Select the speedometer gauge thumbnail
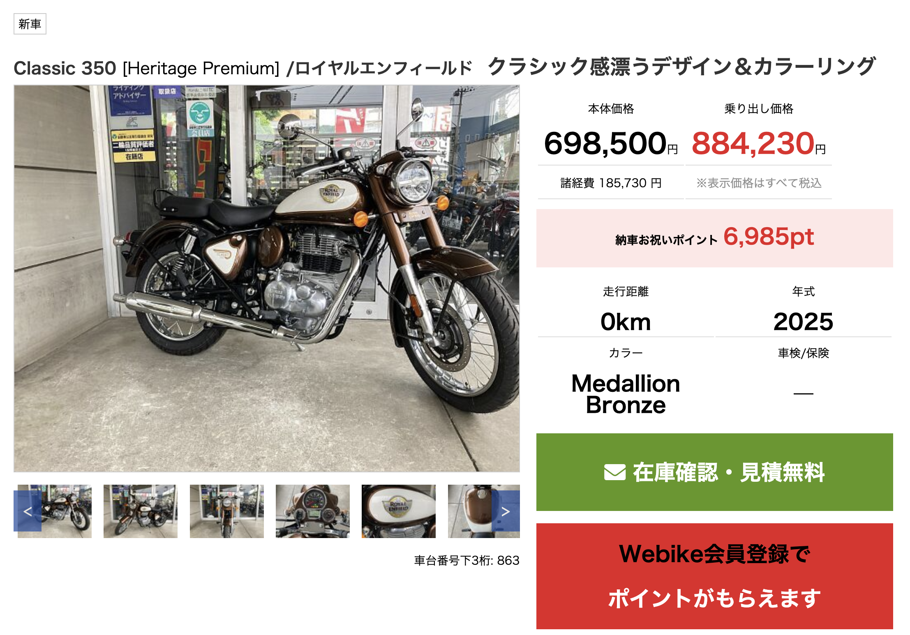 313,511
